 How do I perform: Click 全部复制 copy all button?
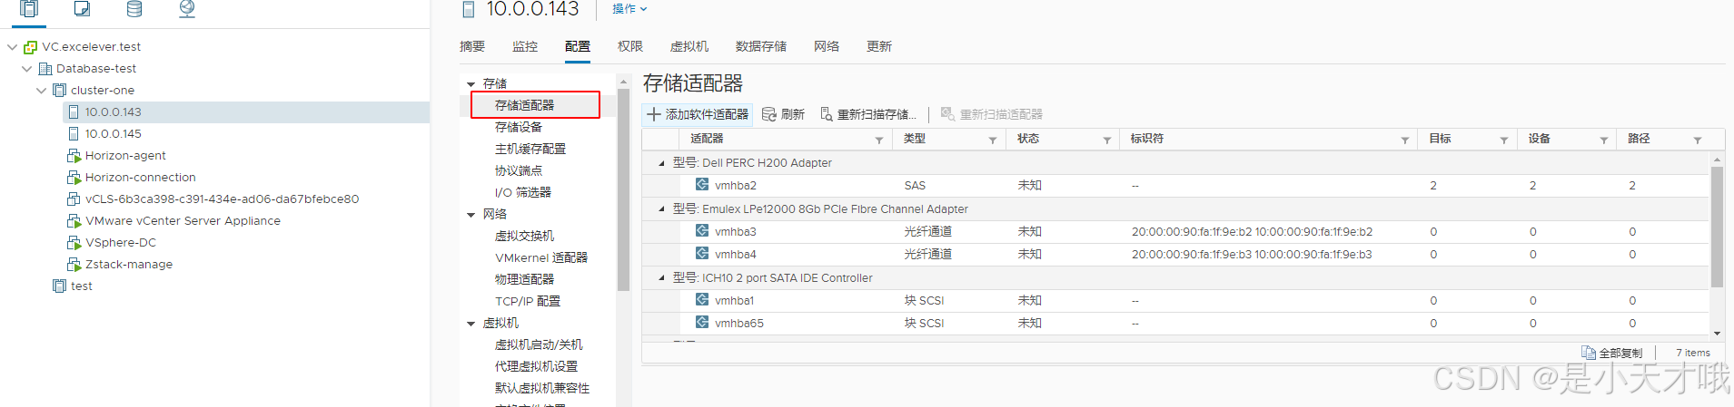1612,353
